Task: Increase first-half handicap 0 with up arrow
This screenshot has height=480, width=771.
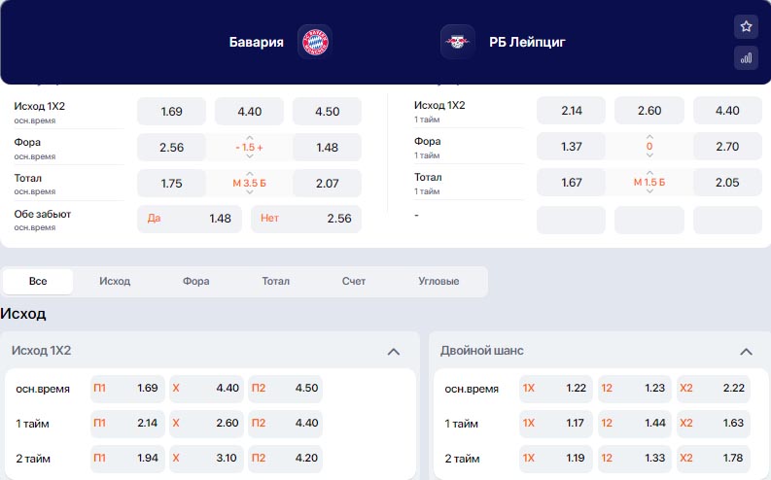Action: pyautogui.click(x=649, y=137)
